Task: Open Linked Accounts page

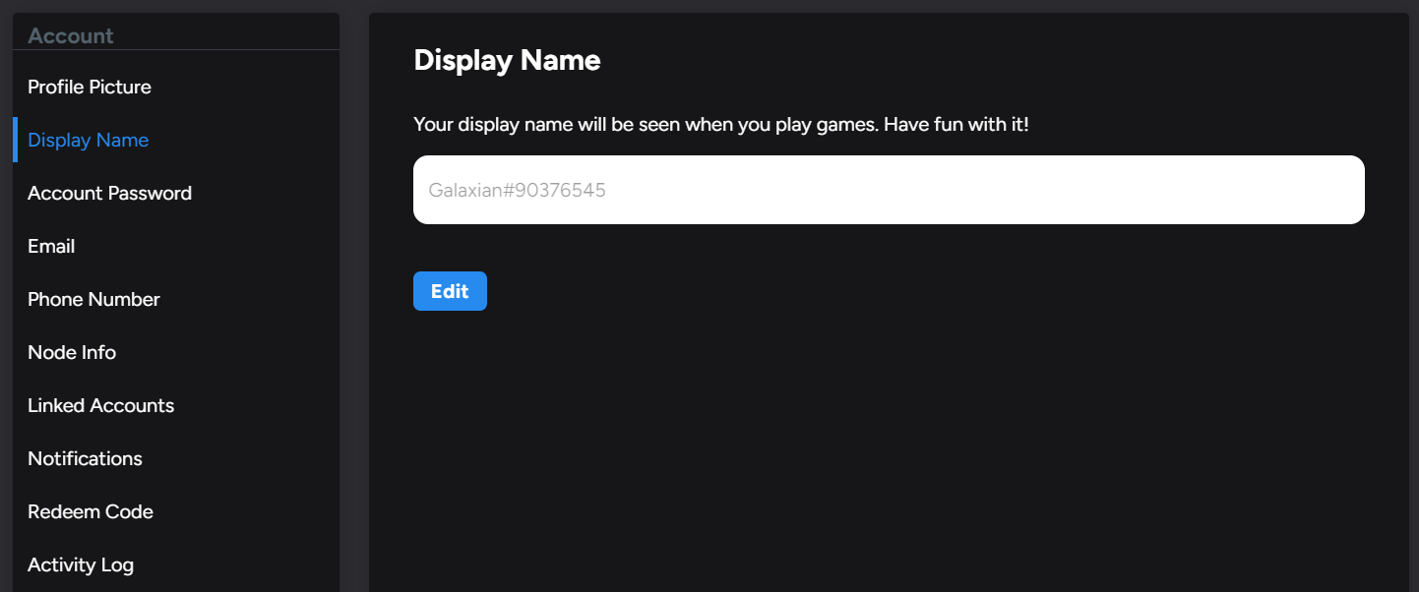Action: pos(100,405)
